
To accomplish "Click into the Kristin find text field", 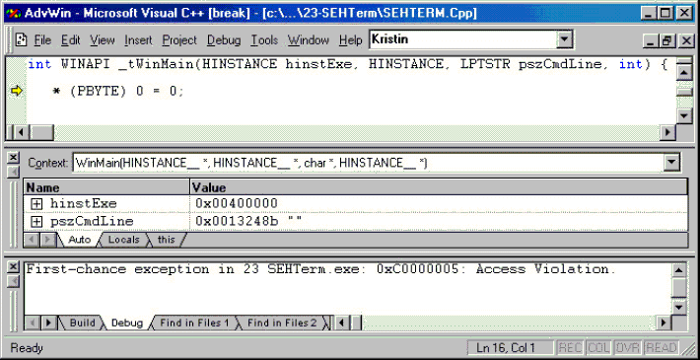I will click(463, 39).
